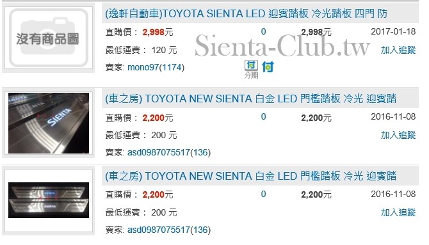Click the boxed installment payment icon

click(x=251, y=69)
